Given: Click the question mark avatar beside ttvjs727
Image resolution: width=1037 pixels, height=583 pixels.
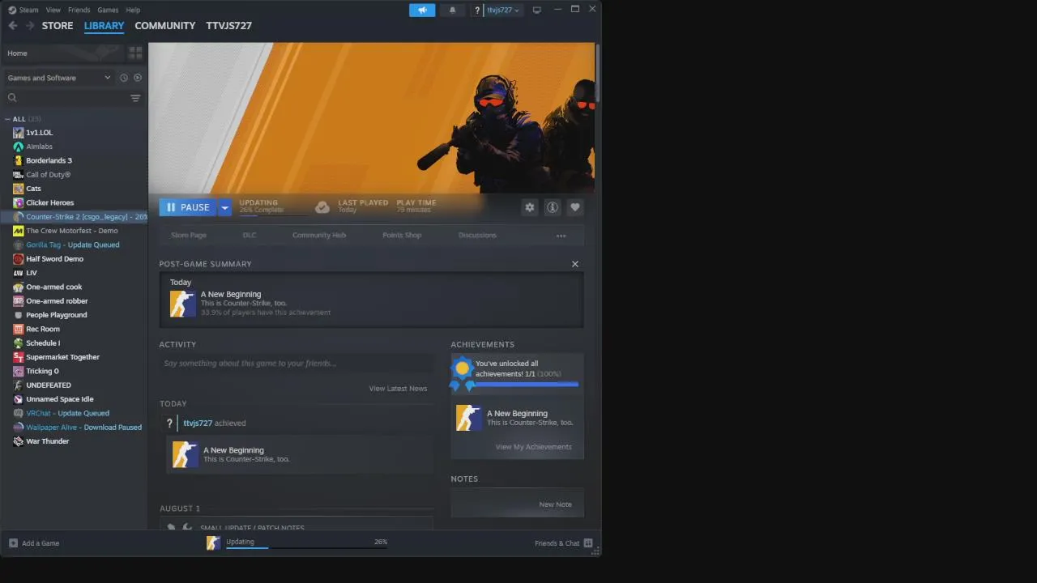Looking at the screenshot, I should coord(477,10).
